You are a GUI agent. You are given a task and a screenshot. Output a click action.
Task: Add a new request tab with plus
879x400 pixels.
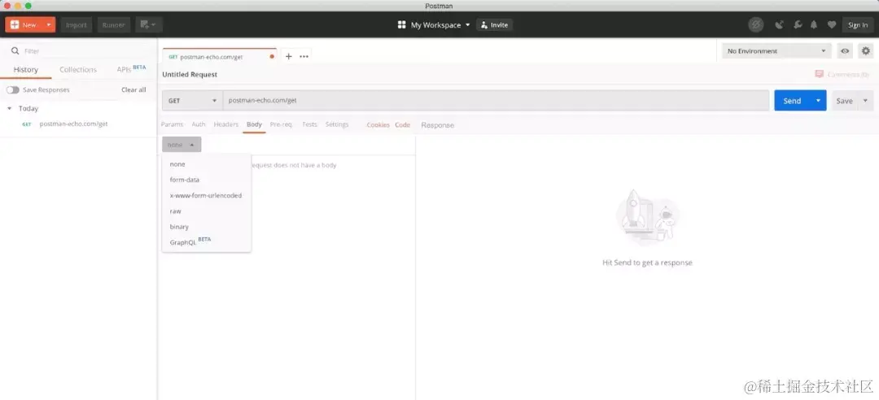coord(289,56)
